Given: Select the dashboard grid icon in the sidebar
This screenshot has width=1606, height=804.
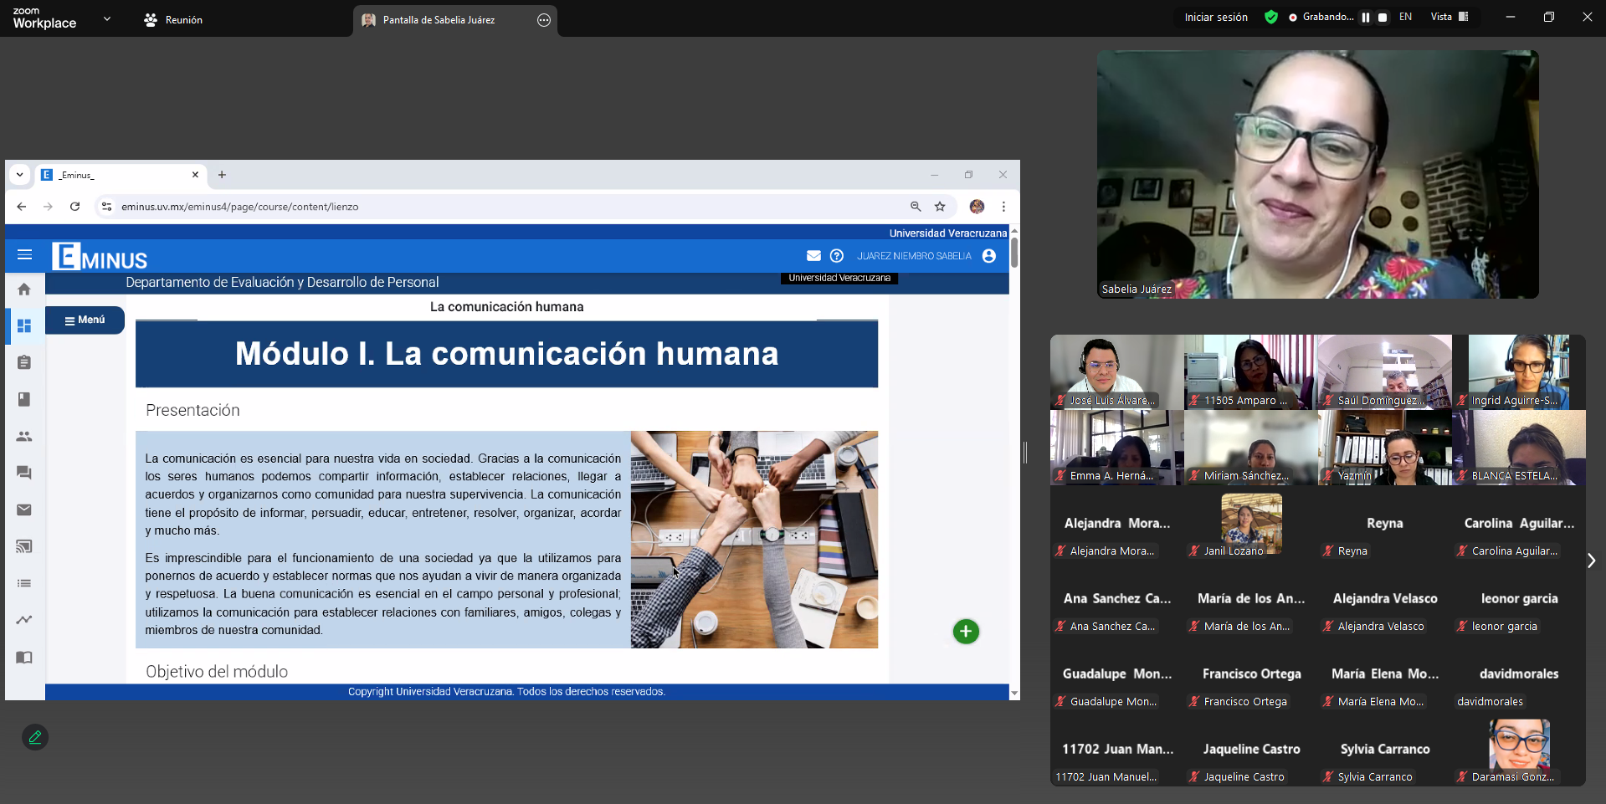Looking at the screenshot, I should tap(24, 326).
